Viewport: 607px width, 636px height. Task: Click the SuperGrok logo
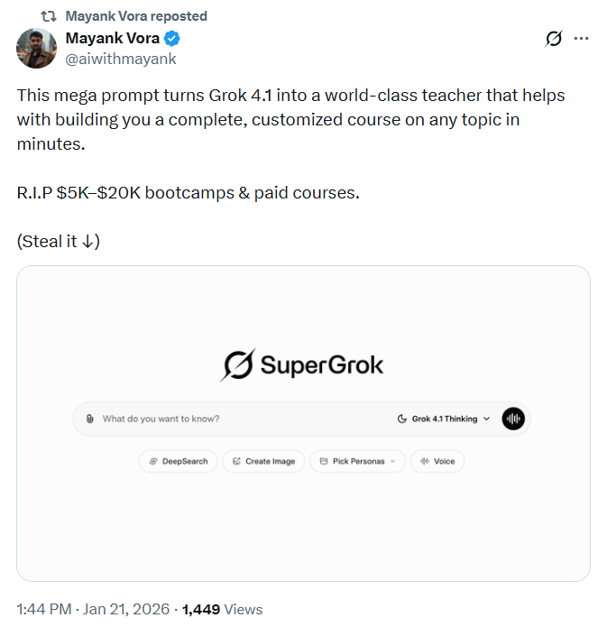click(x=303, y=364)
